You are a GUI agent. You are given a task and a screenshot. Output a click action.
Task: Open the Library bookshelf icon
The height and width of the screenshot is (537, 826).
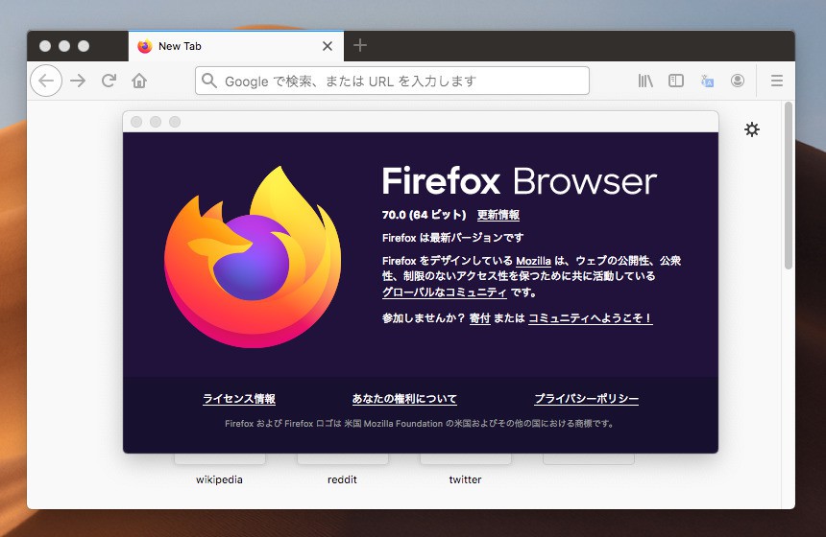point(645,81)
